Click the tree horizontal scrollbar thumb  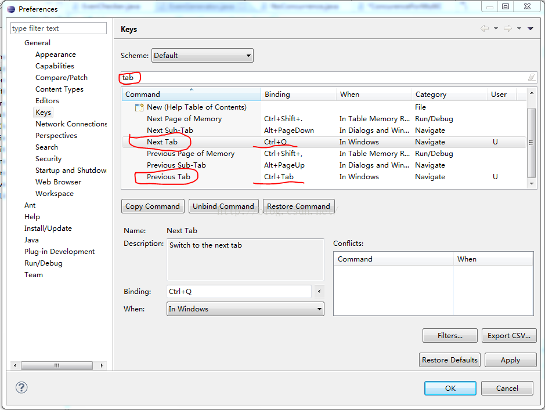pos(57,365)
